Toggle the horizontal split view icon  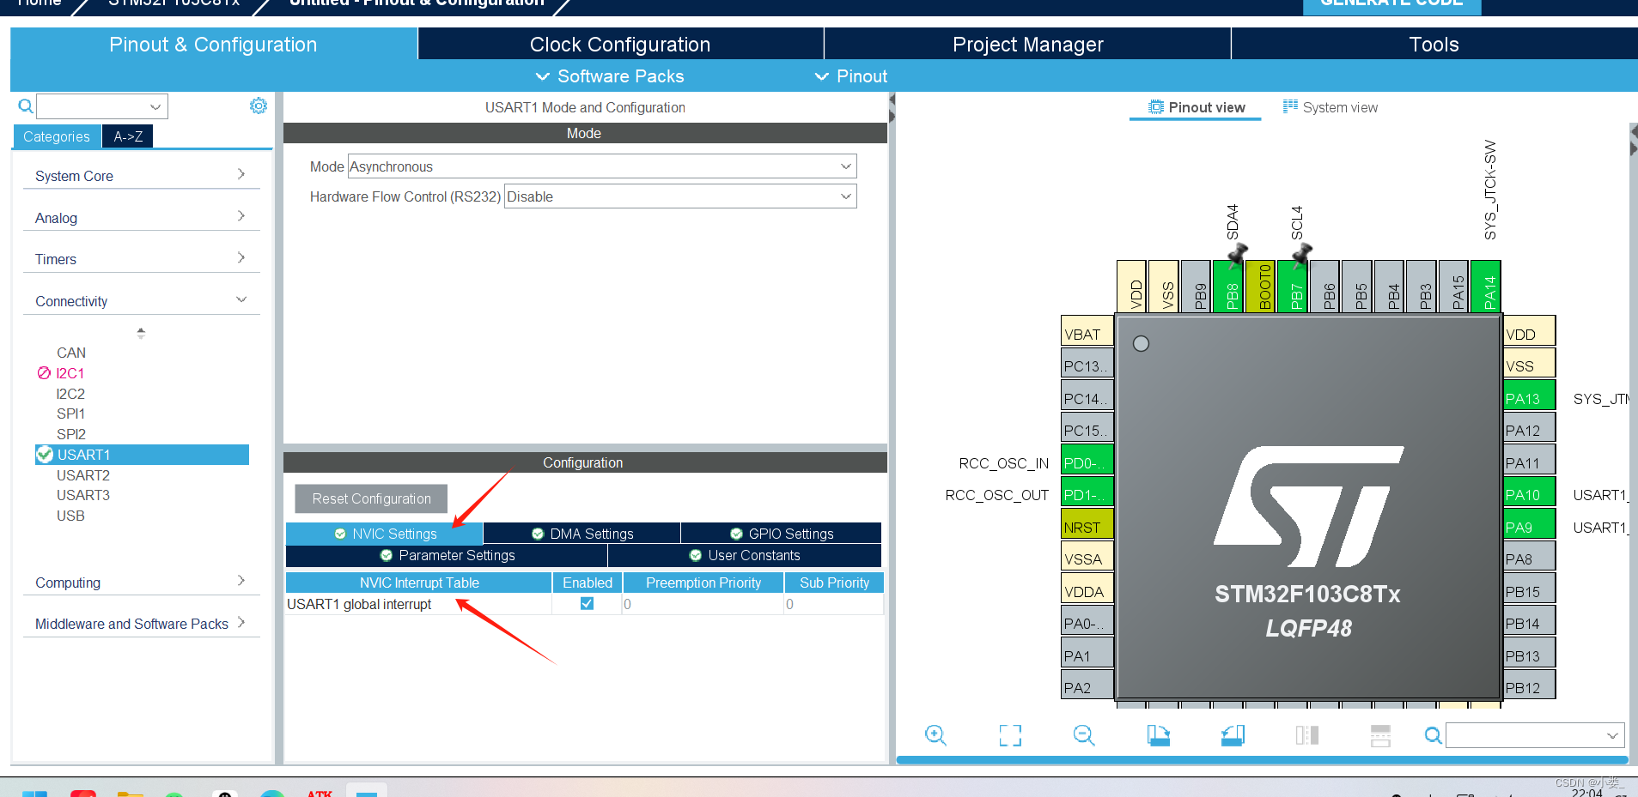1380,735
